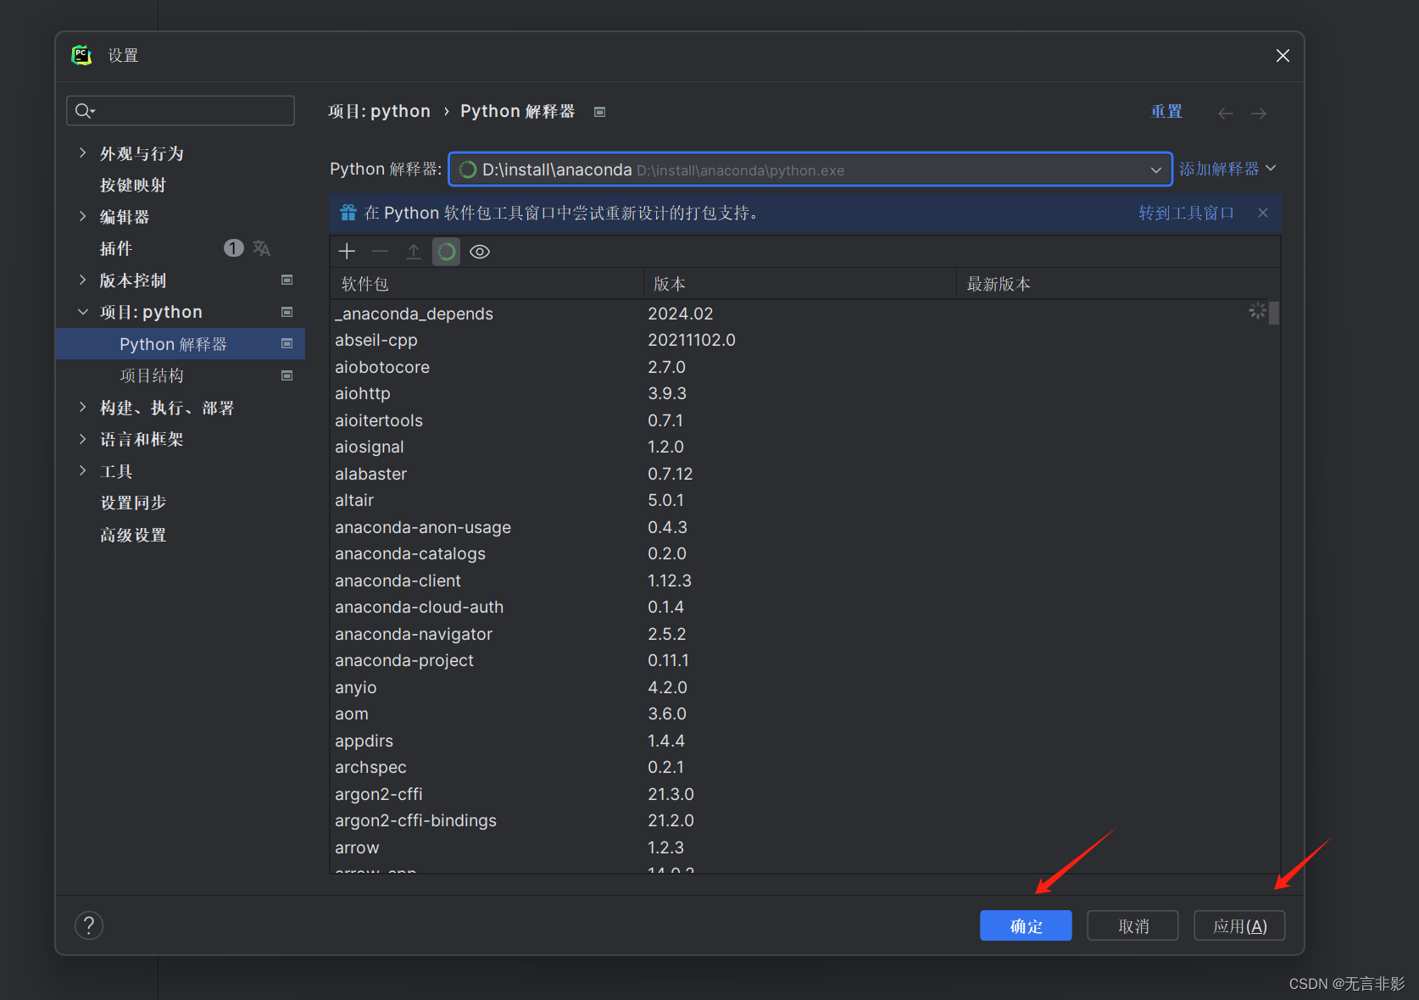Sort by 最新版本 column header
This screenshot has width=1419, height=1000.
pyautogui.click(x=1118, y=284)
